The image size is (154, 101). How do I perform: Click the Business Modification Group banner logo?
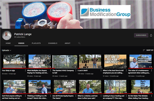(x=105, y=12)
